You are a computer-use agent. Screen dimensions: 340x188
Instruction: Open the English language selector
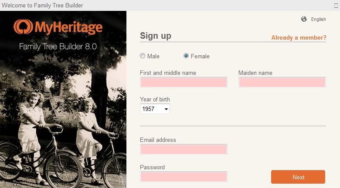318,19
